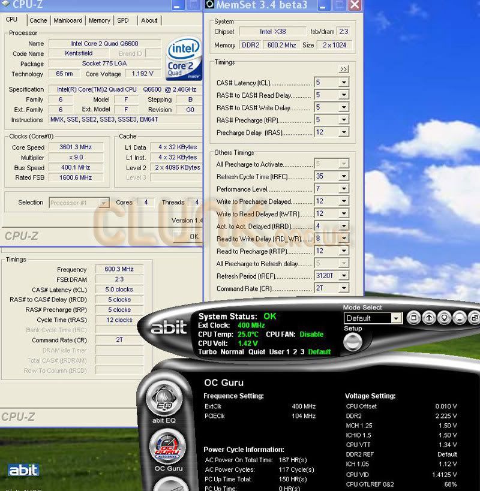The image size is (480, 491).
Task: Open the Write to Read Delayed (tWTR) dropdown
Action: [x=344, y=213]
